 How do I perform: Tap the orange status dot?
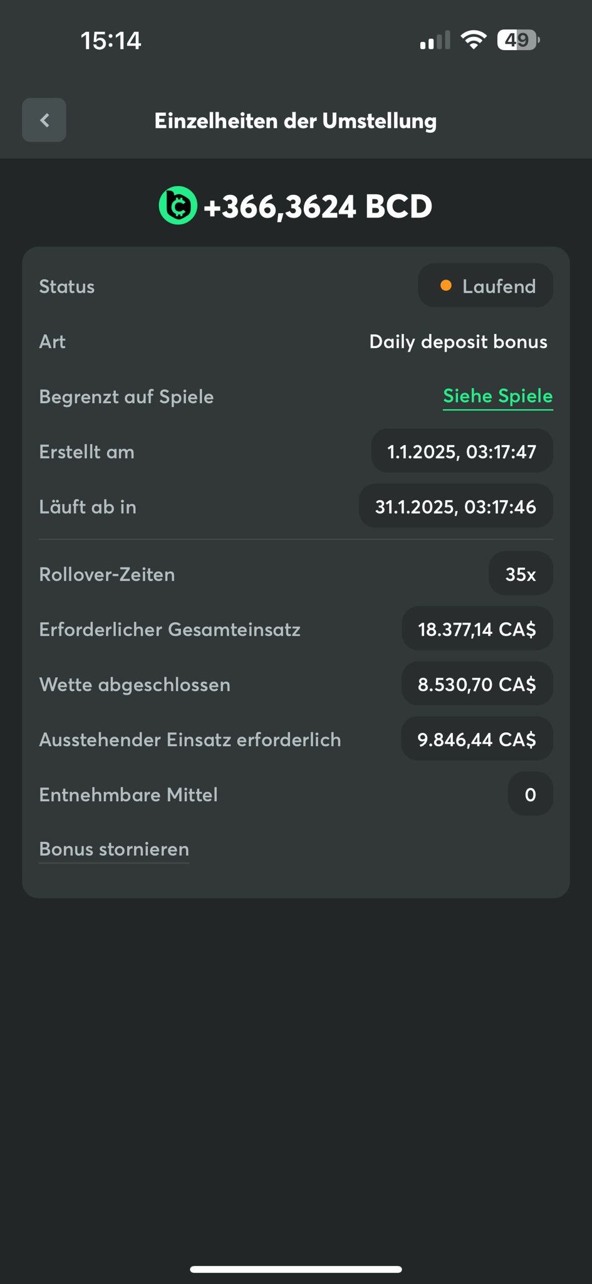pos(446,286)
